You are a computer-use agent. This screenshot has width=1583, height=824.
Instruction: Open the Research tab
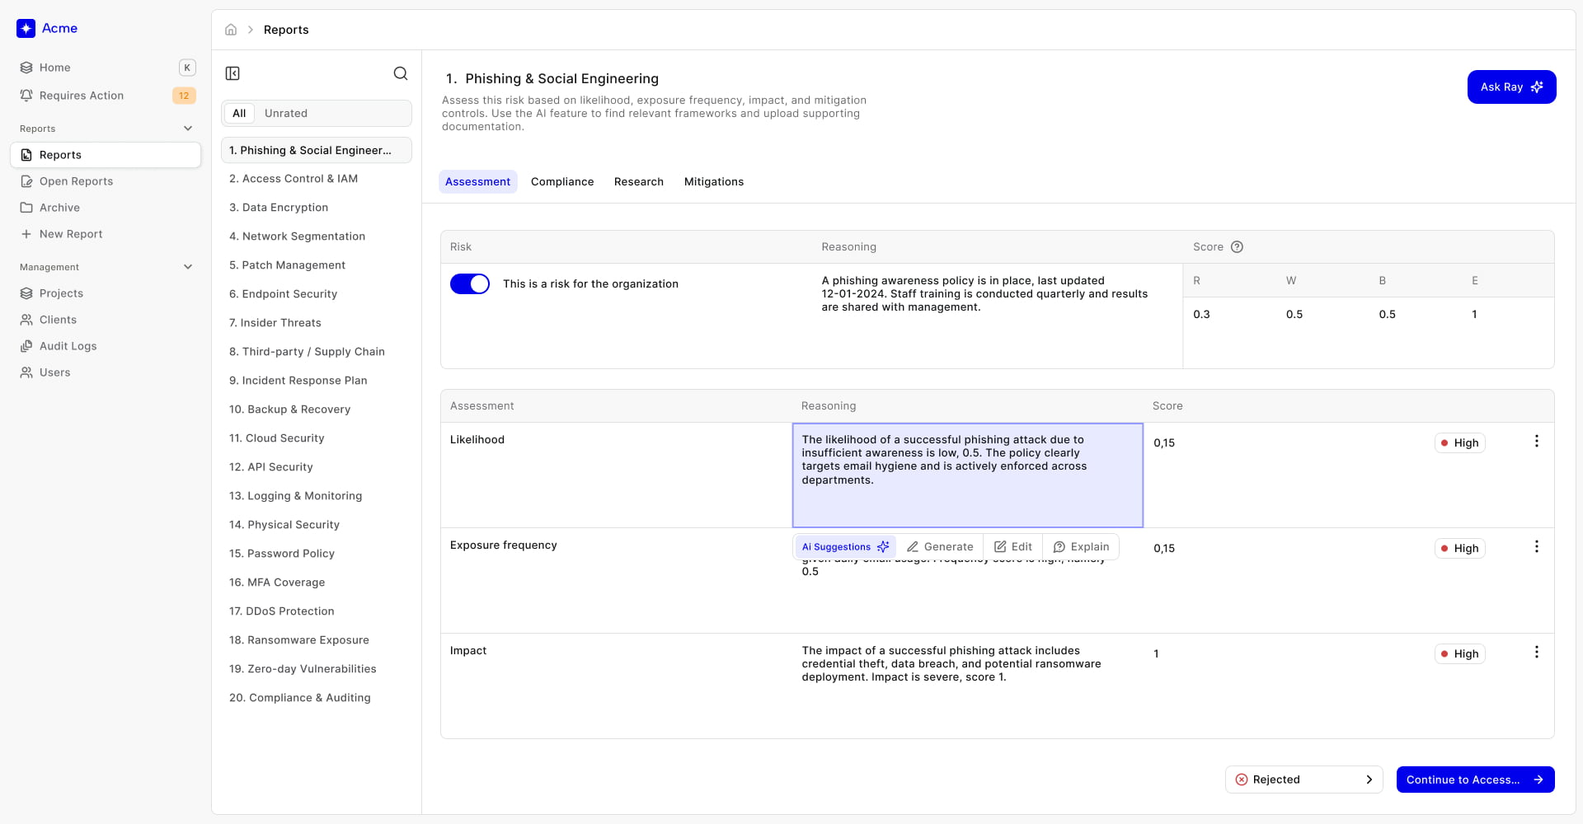(x=639, y=182)
